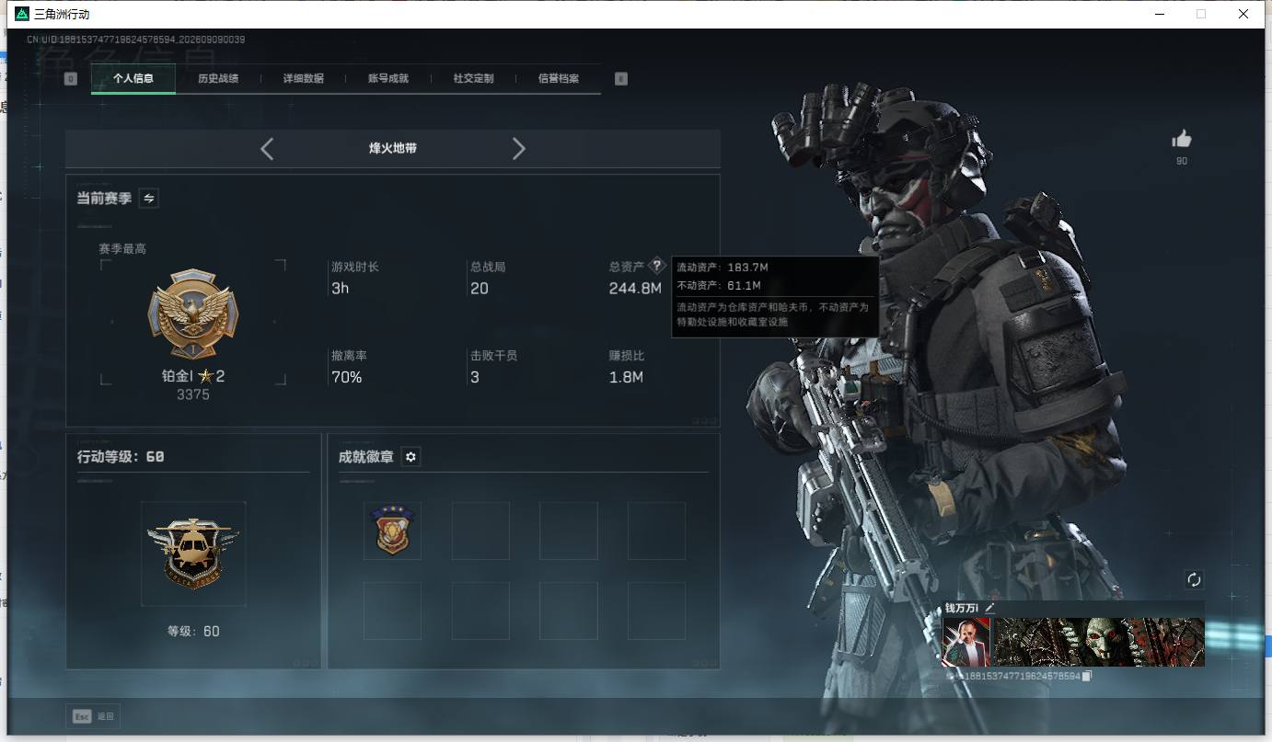The height and width of the screenshot is (742, 1272).
Task: Click the defeated operators value 3
Action: [474, 377]
